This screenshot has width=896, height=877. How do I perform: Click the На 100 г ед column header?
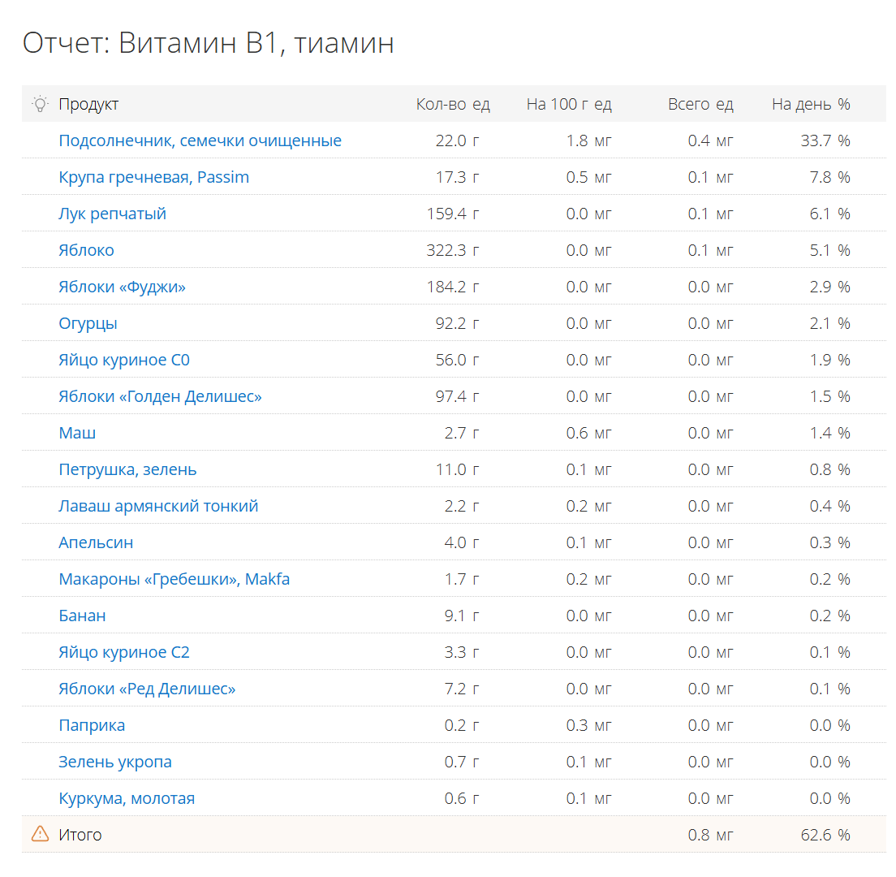(x=569, y=104)
